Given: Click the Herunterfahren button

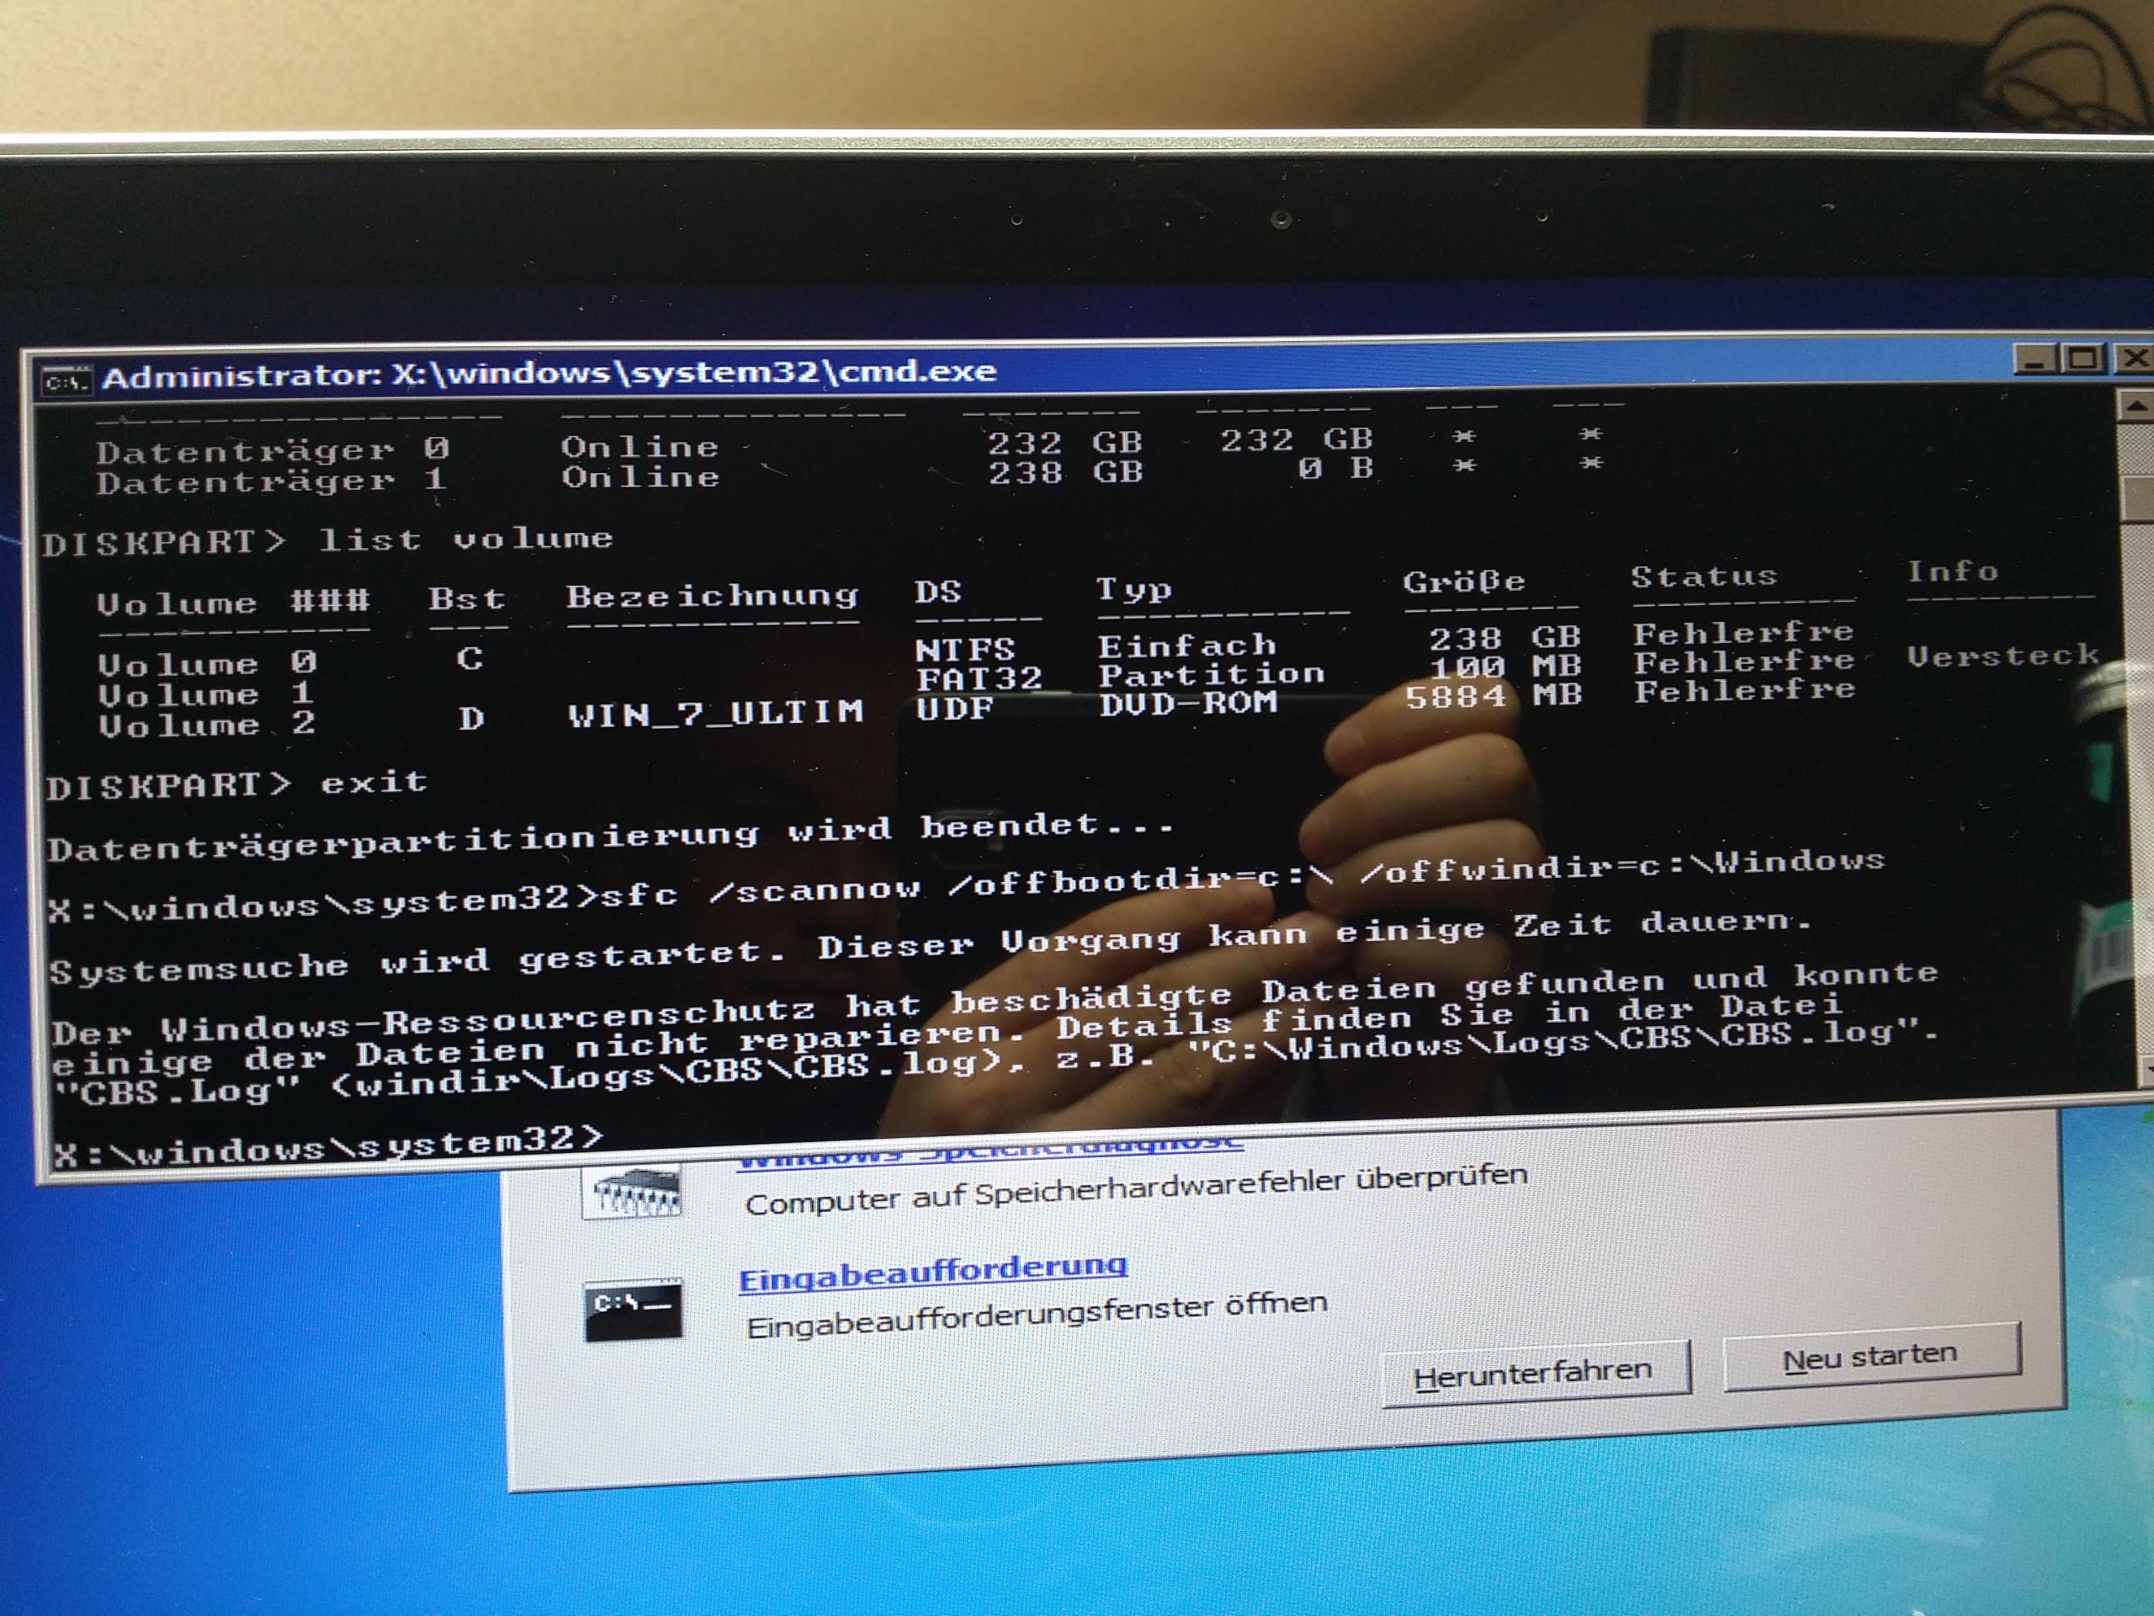Looking at the screenshot, I should pyautogui.click(x=1535, y=1374).
